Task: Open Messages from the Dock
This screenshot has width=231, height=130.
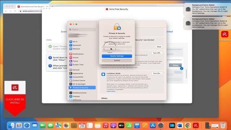Action: (51, 125)
